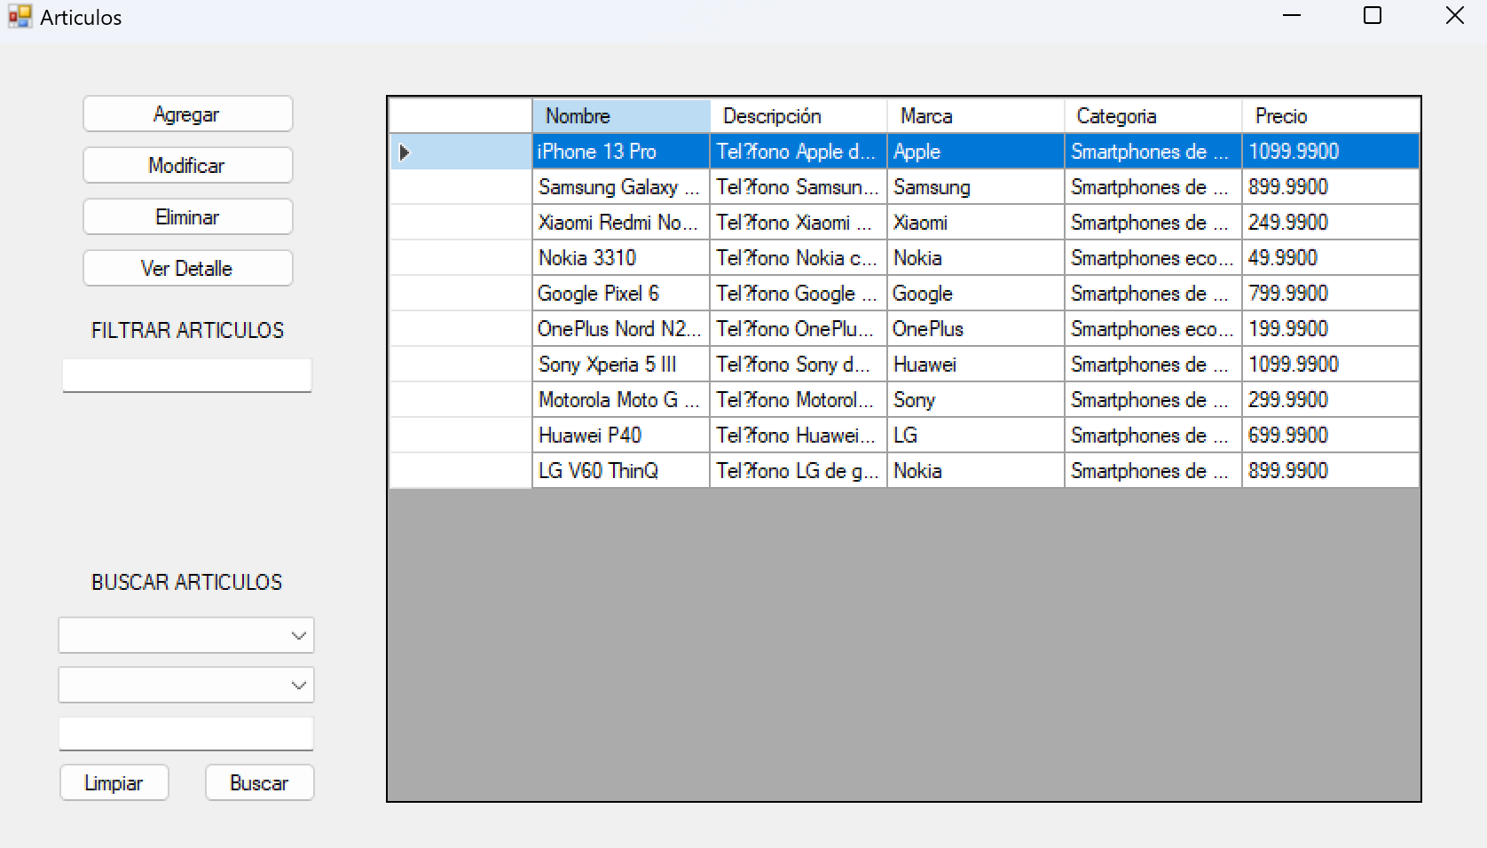Click the Filtrar Articulos text field

click(186, 375)
